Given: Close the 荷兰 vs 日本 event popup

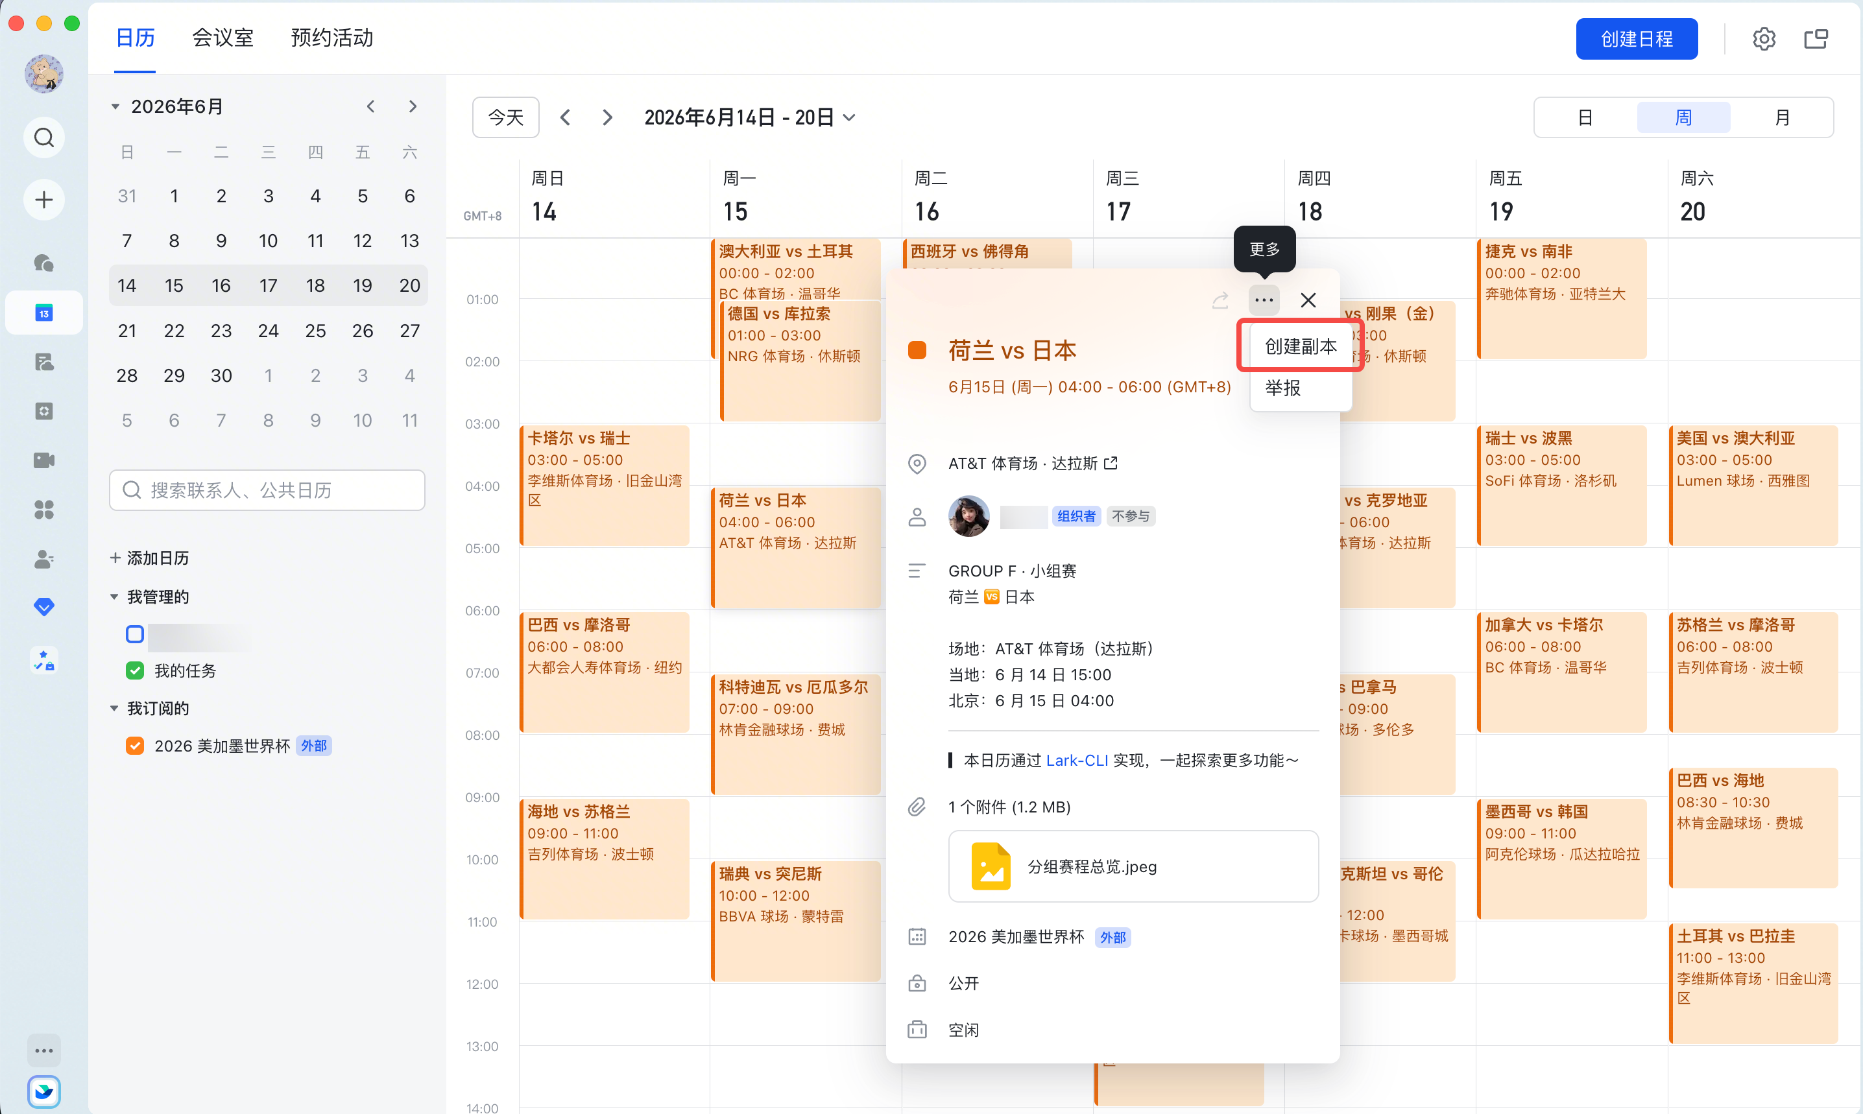Looking at the screenshot, I should tap(1308, 300).
